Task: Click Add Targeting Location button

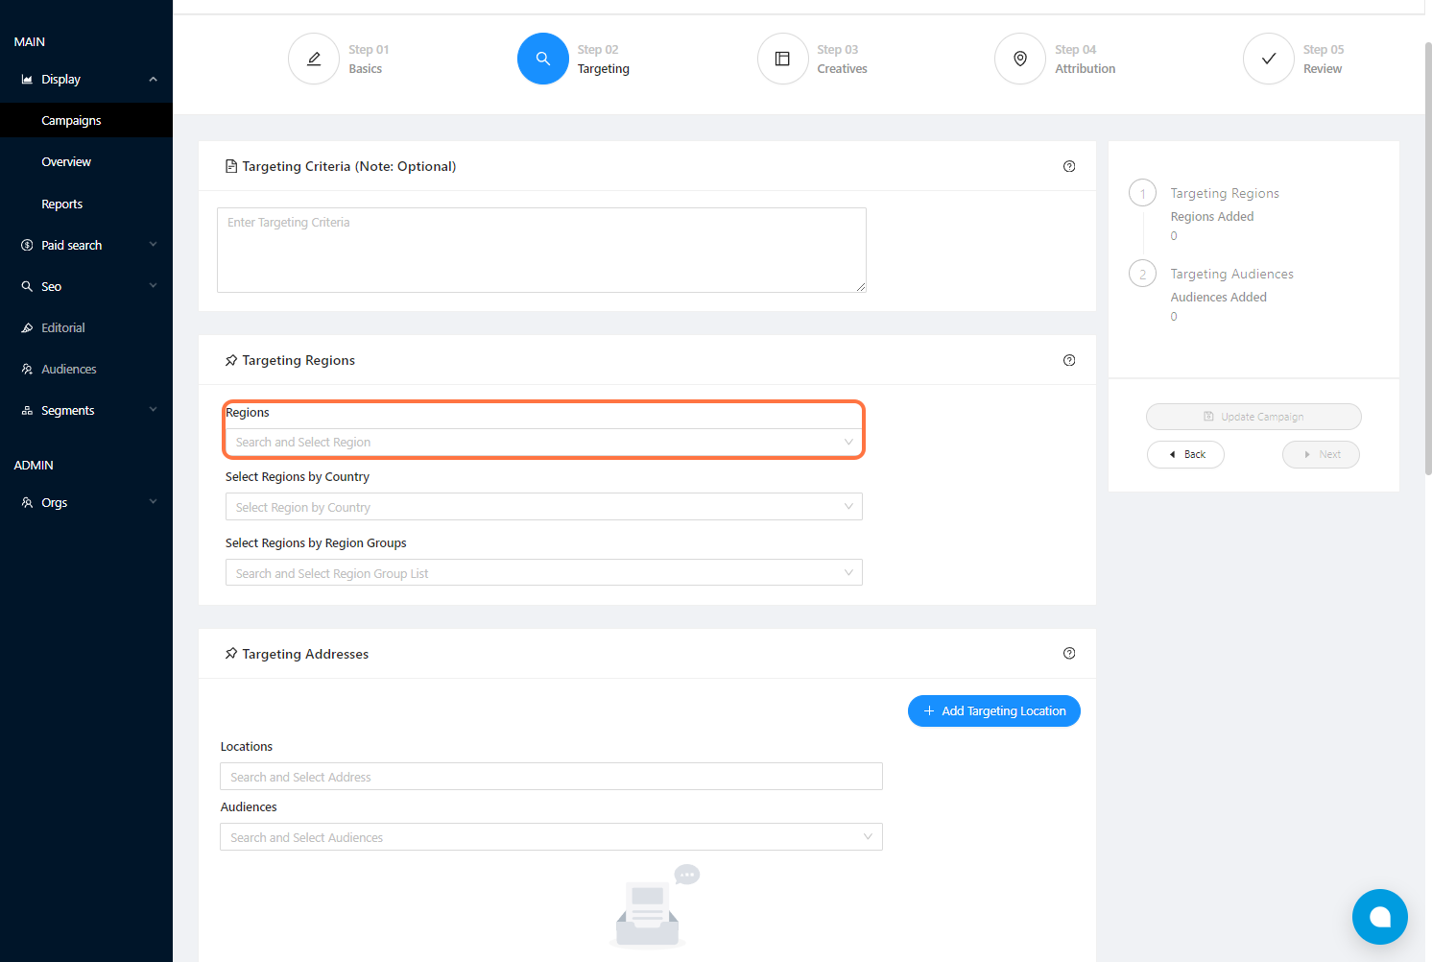Action: (x=993, y=711)
